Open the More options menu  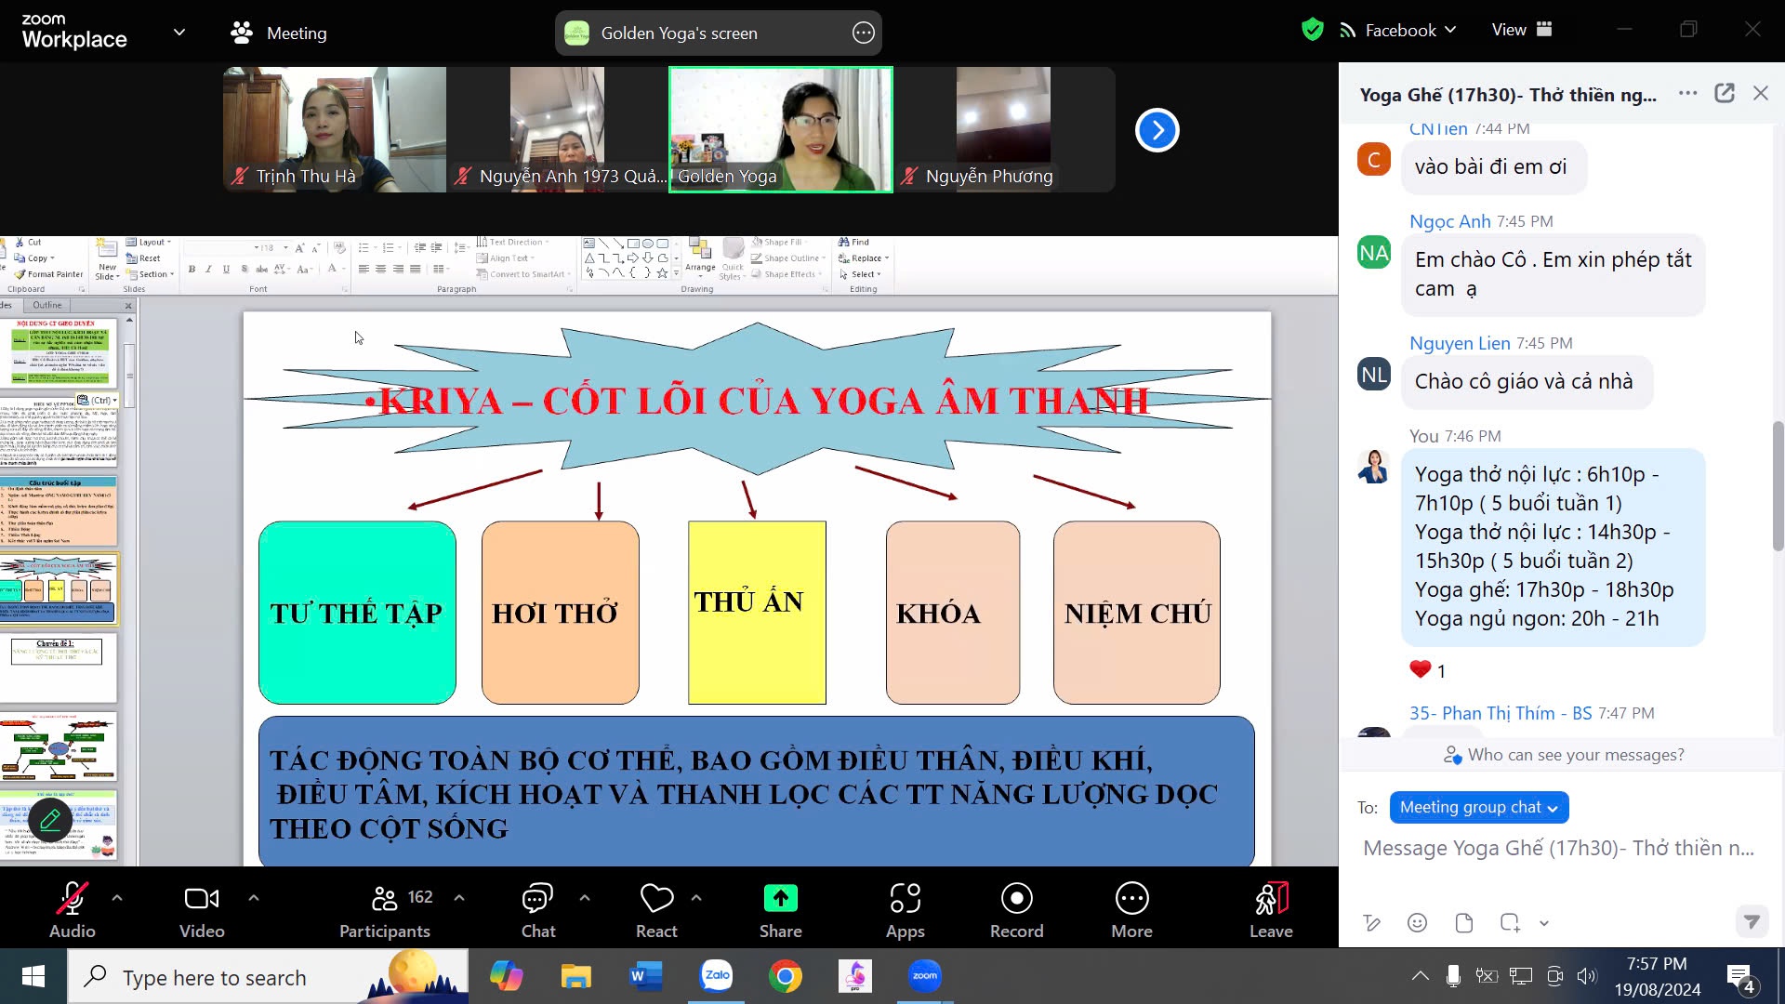(1131, 910)
